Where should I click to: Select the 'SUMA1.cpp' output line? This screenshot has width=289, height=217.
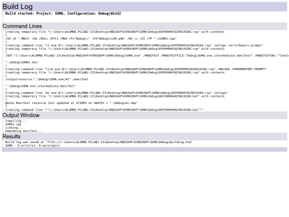pyautogui.click(x=13, y=124)
